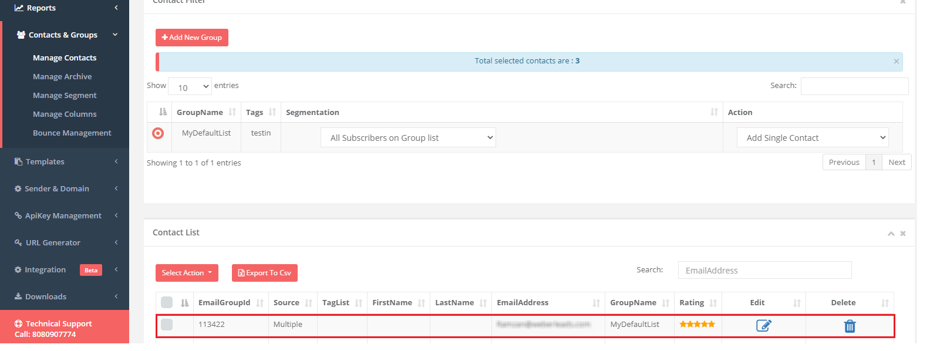The width and height of the screenshot is (930, 351).
Task: Collapse the Contact List panel using the chevron
Action: coord(891,234)
